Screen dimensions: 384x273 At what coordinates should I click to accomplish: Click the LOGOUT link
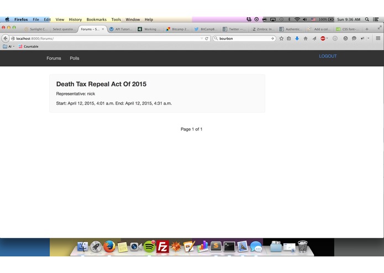click(x=328, y=56)
